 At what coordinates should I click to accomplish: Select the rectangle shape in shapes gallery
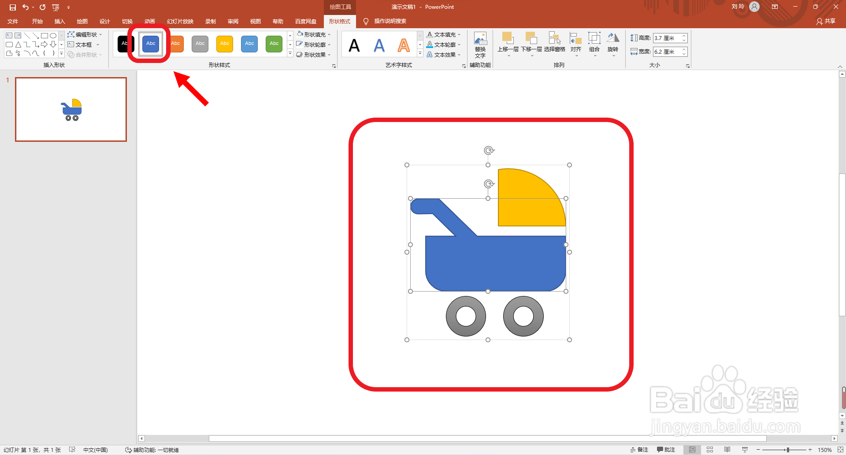(x=44, y=35)
